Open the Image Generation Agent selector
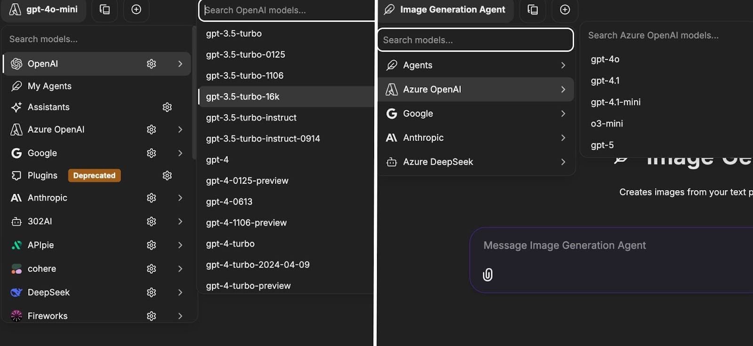 pyautogui.click(x=445, y=10)
